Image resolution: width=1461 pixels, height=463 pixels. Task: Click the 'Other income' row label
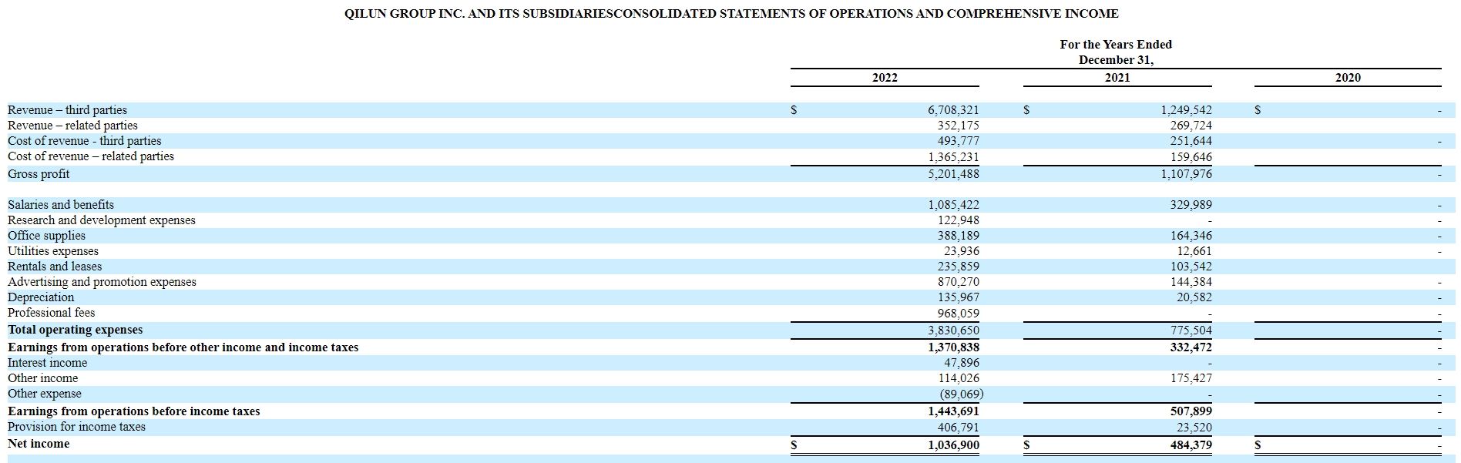click(43, 378)
